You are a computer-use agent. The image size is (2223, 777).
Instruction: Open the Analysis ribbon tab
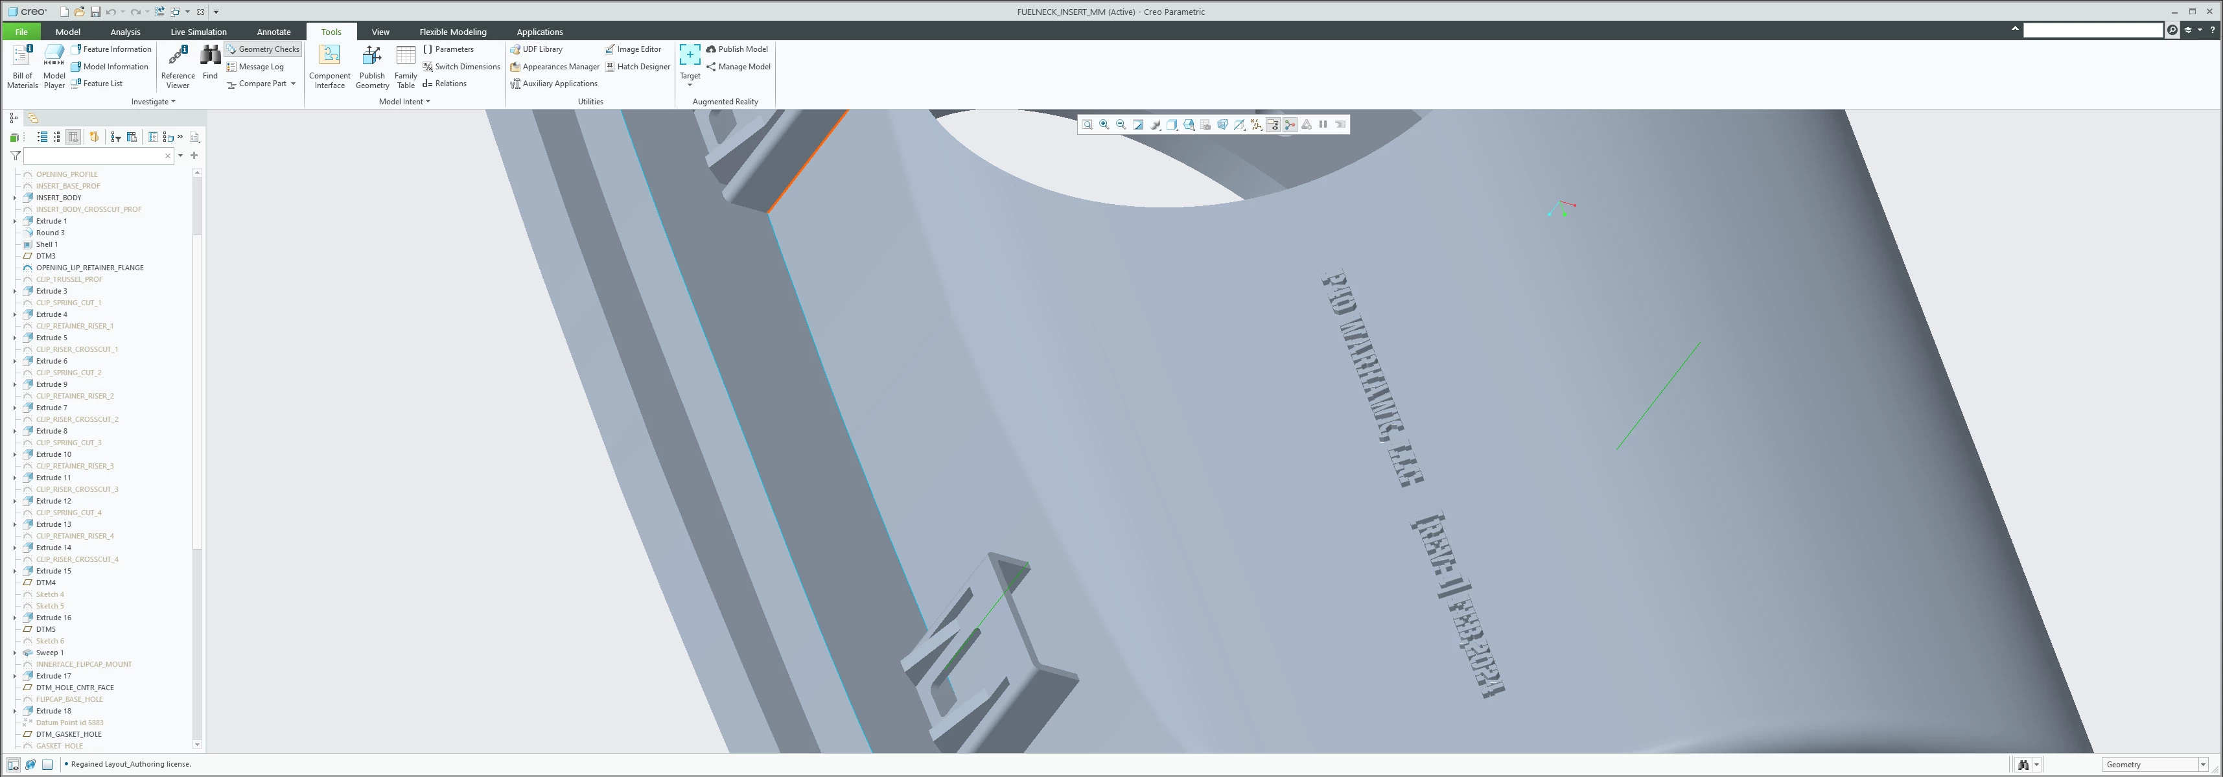pos(125,32)
